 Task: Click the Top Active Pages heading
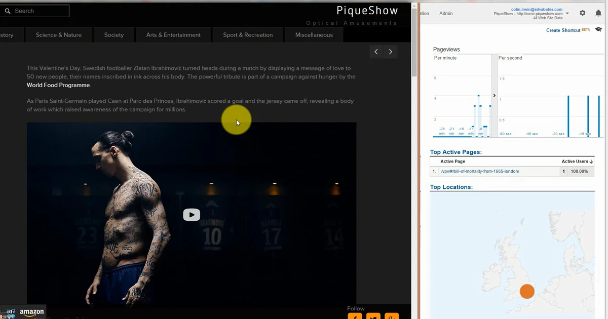click(455, 152)
